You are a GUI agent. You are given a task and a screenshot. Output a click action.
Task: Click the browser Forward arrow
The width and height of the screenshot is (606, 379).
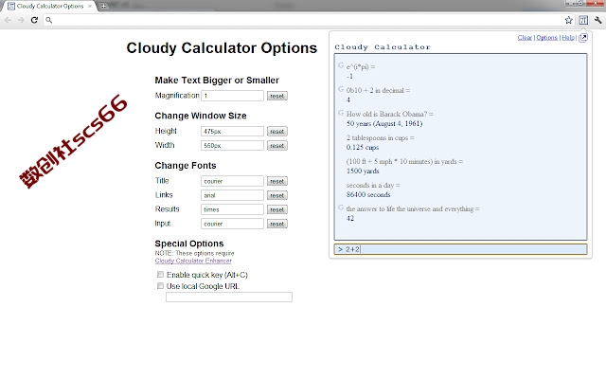click(21, 20)
